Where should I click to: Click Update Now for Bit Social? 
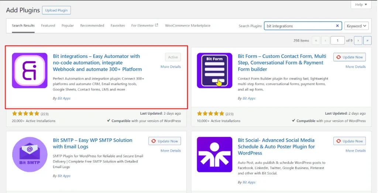[x=350, y=141]
